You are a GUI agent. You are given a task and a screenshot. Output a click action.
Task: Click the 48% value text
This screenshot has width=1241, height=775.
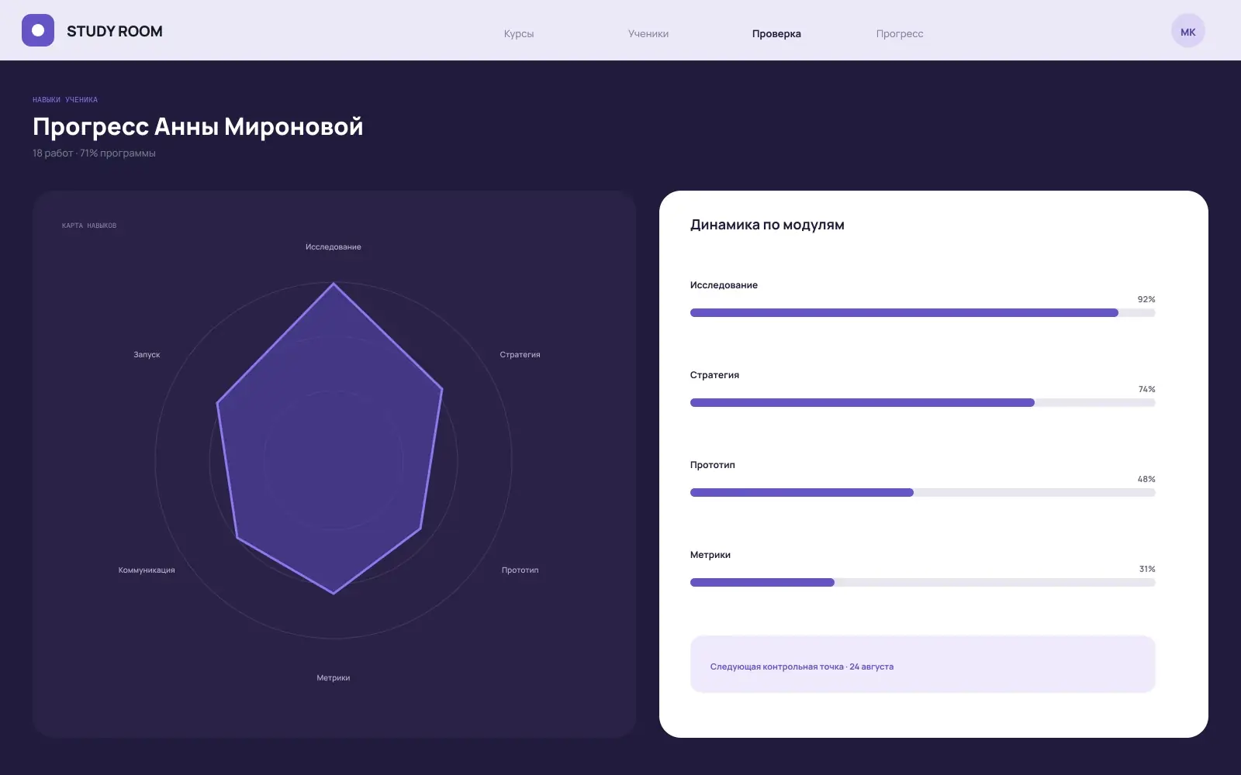tap(1146, 479)
